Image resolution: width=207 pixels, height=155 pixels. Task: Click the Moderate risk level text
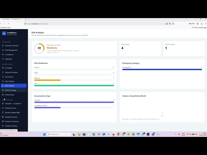coord(52,48)
